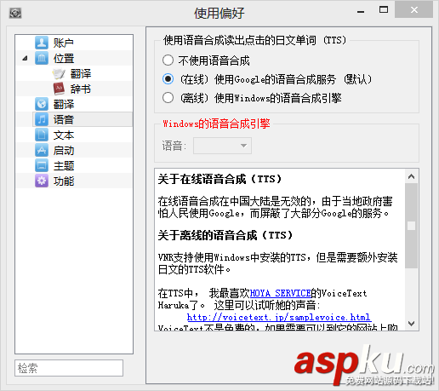Open the HOYA SERVICE link

[280, 293]
